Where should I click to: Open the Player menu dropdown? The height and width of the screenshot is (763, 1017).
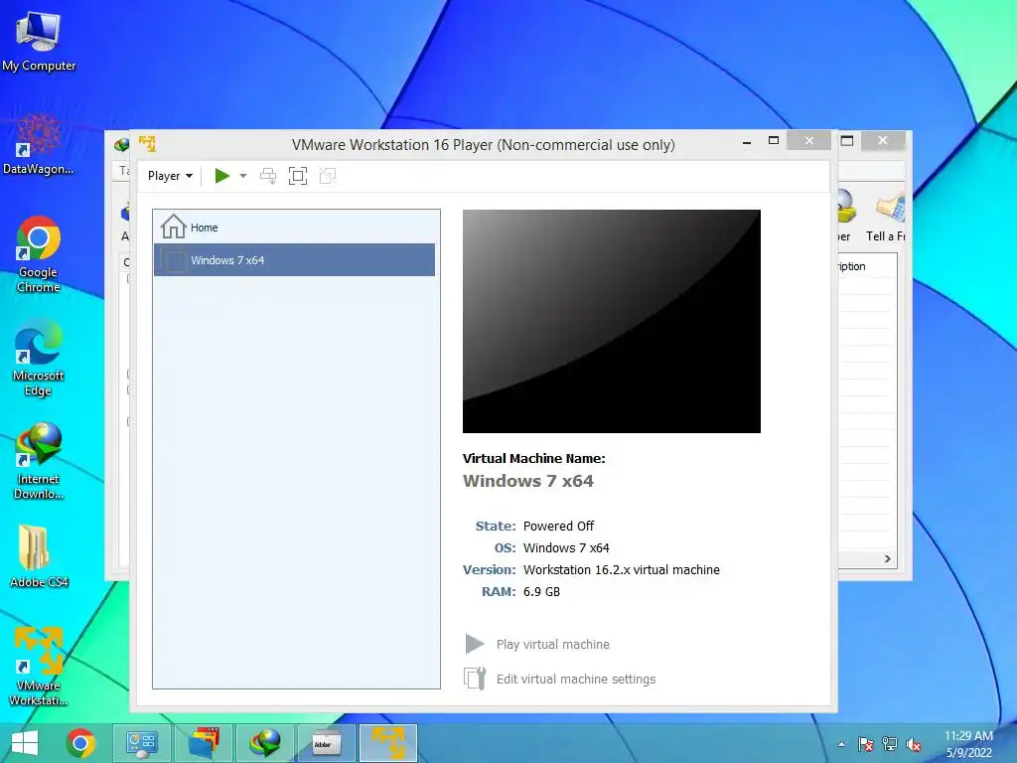(x=170, y=176)
